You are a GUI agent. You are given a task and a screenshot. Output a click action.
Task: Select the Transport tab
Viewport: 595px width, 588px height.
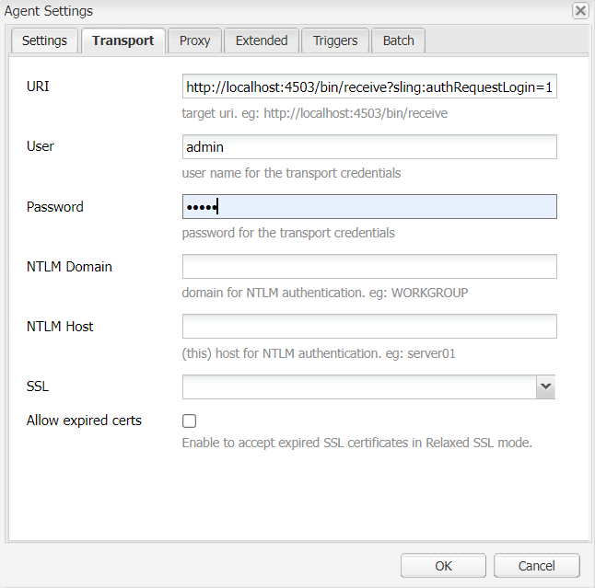[122, 40]
